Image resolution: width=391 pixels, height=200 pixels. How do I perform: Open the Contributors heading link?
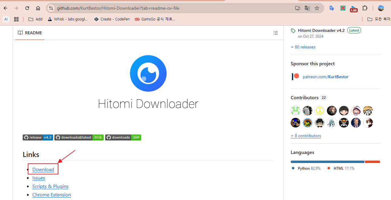[x=305, y=97]
